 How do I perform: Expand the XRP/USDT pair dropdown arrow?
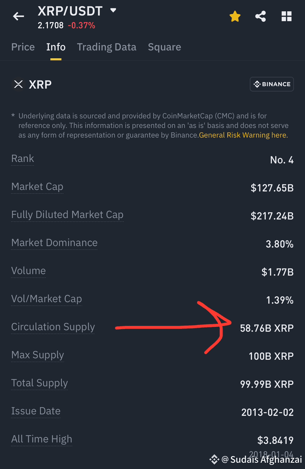(x=113, y=11)
